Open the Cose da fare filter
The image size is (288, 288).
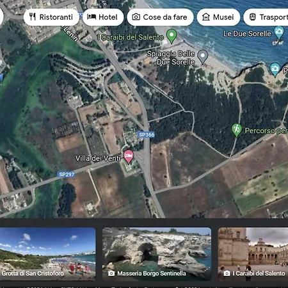tap(160, 17)
